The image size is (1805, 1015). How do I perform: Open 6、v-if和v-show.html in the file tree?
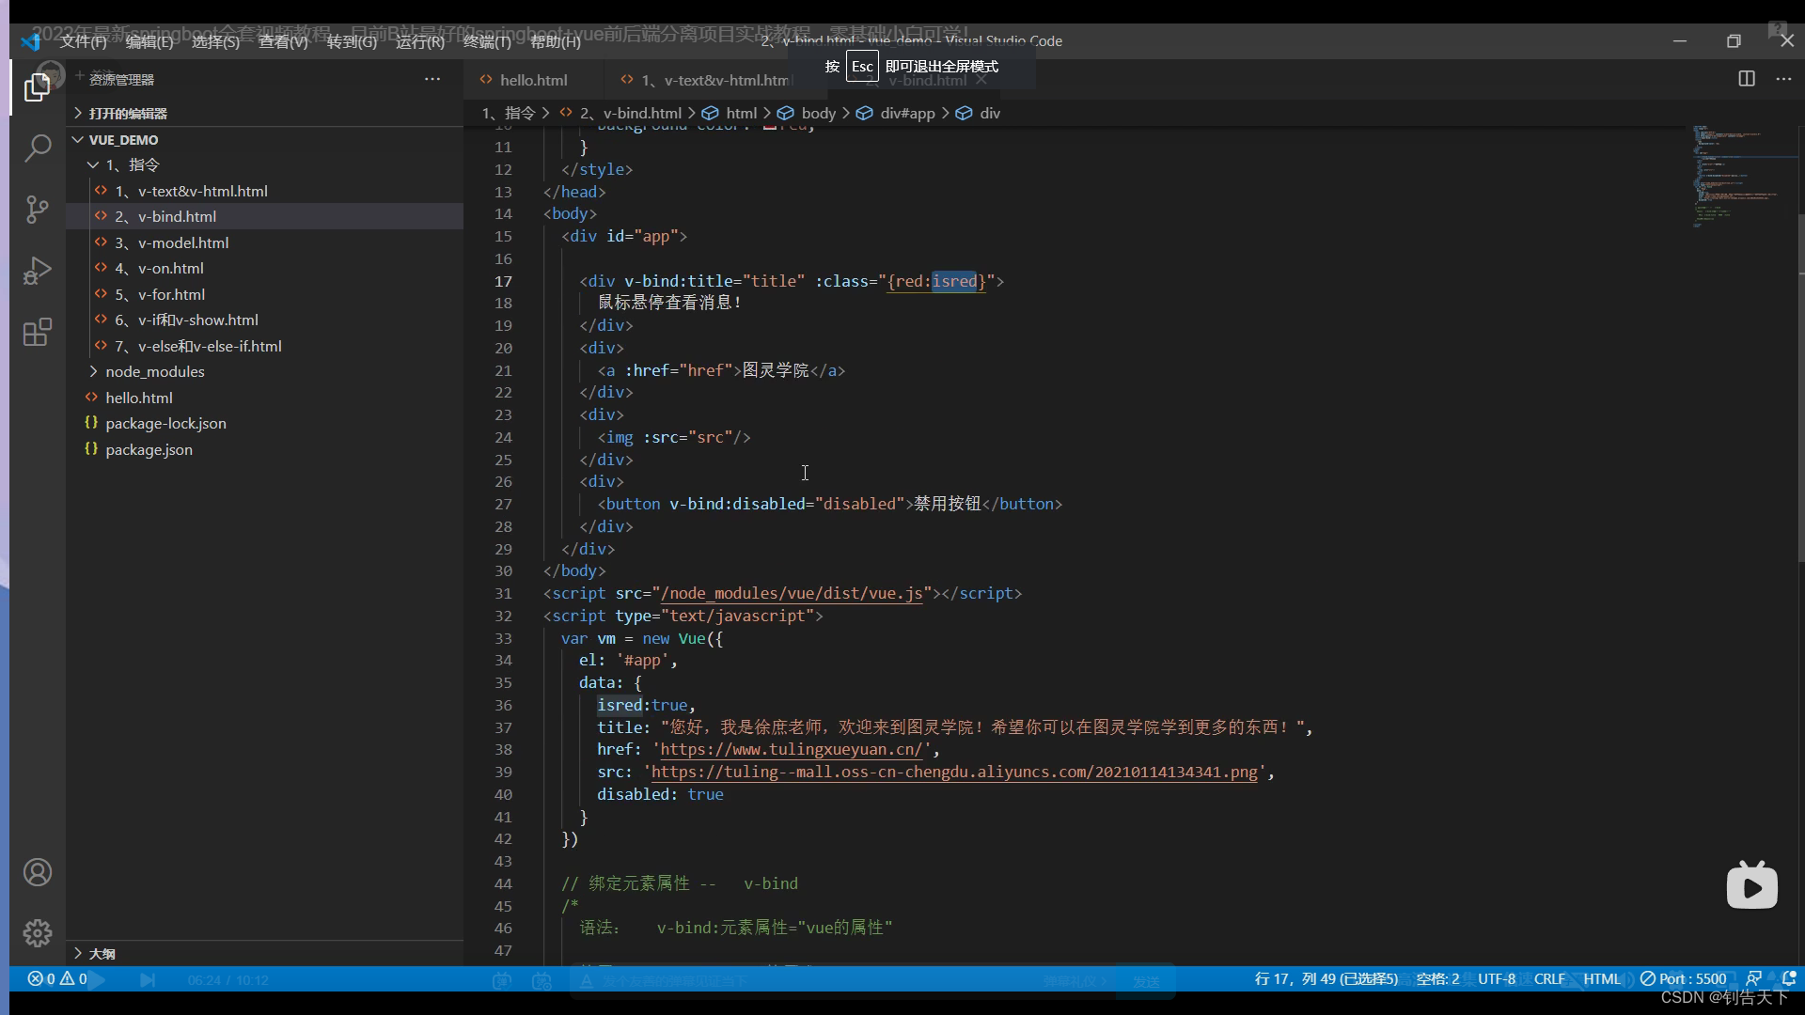pyautogui.click(x=264, y=320)
